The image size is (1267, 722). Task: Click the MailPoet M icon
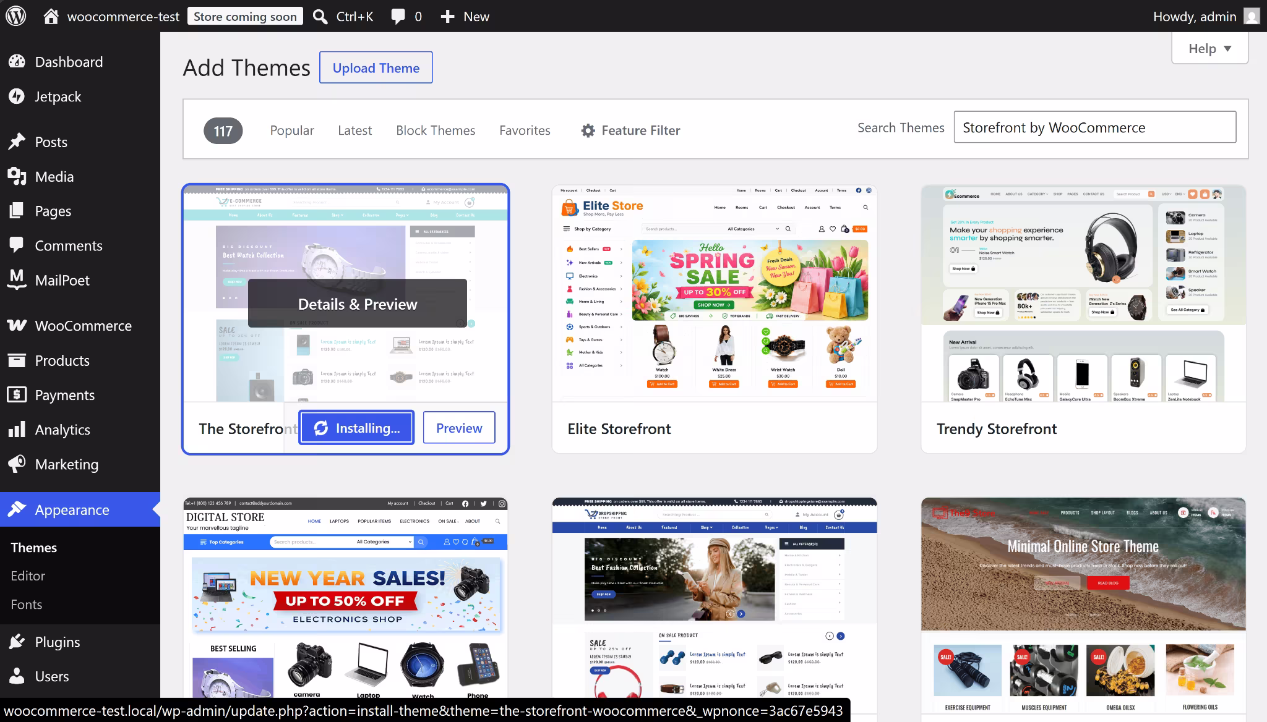pyautogui.click(x=17, y=279)
